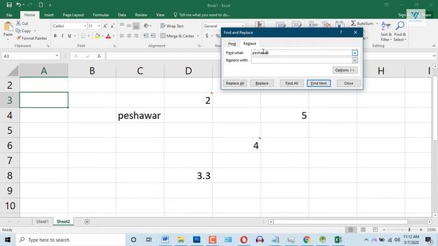The height and width of the screenshot is (246, 438).
Task: Toggle Italic formatting
Action: pos(62,36)
